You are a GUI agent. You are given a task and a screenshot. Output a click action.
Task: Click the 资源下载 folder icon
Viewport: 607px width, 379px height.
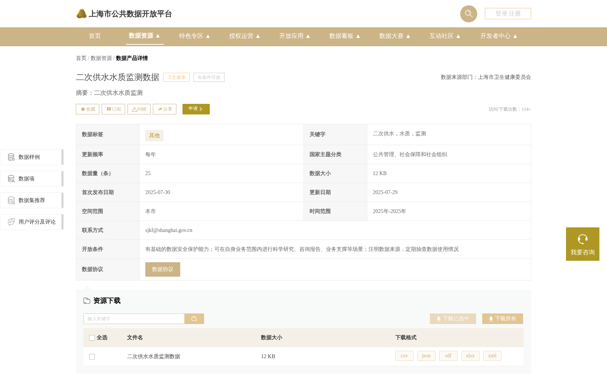tap(87, 301)
